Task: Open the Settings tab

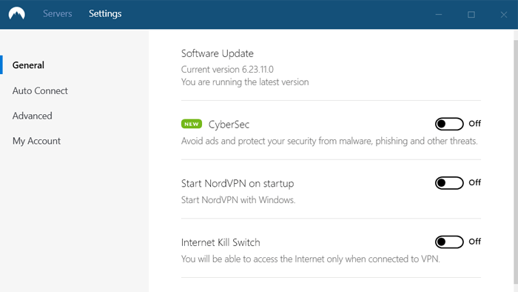Action: tap(105, 14)
